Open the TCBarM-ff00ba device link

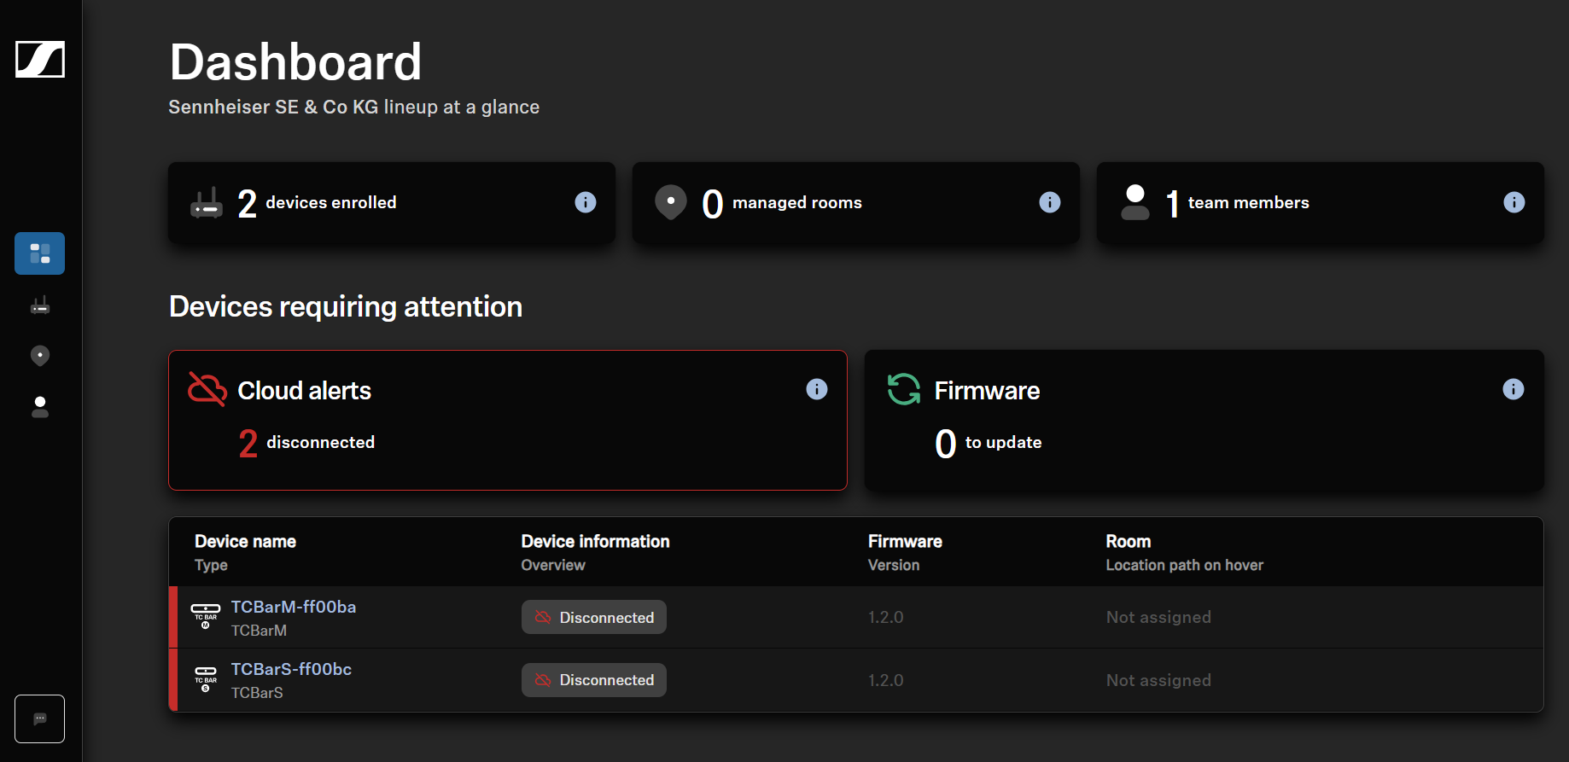tap(294, 607)
